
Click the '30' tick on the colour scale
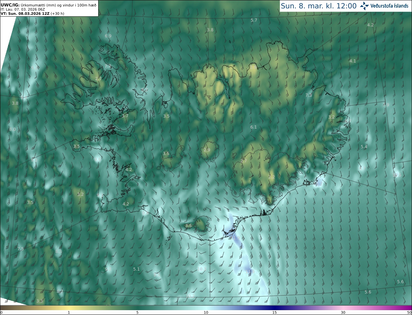coord(343,312)
